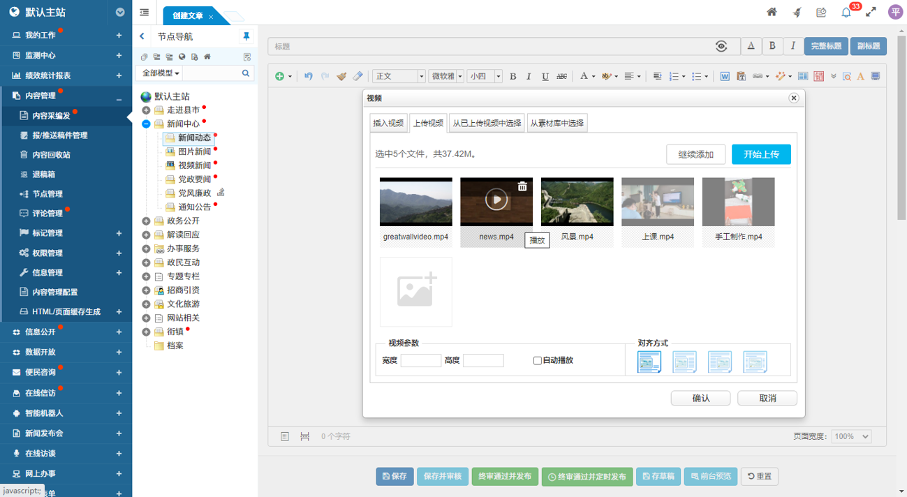Click the 继续添加 button

coord(695,154)
